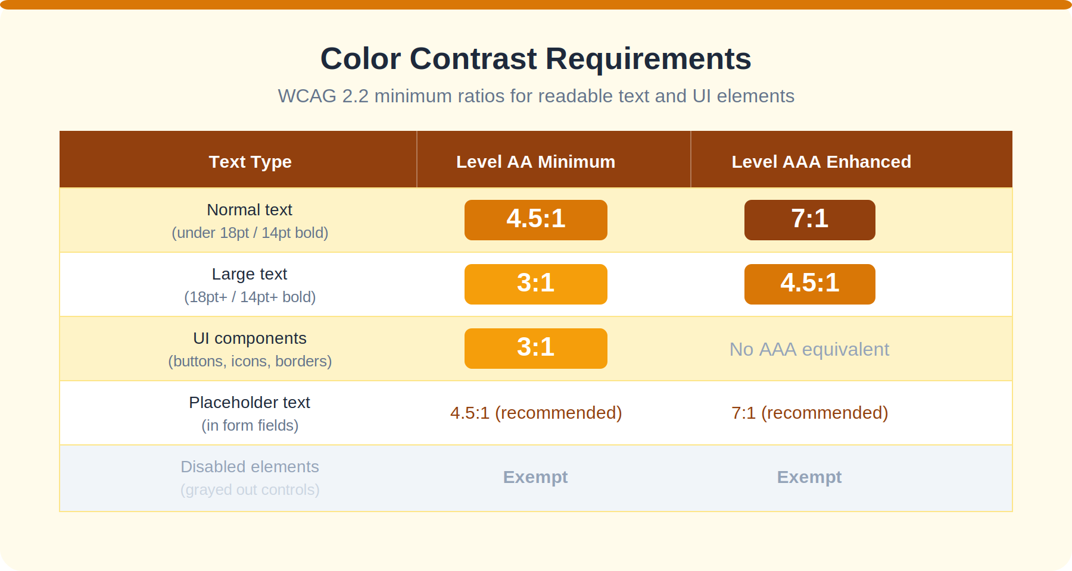Select the Normal text row label
This screenshot has height=571, width=1072.
point(250,210)
